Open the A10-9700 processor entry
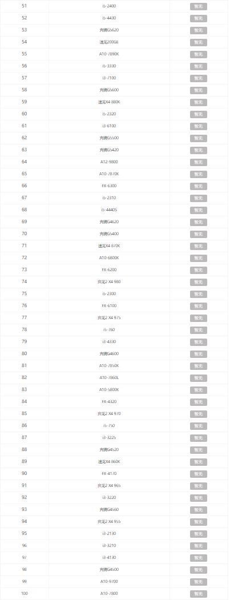 [x=109, y=581]
